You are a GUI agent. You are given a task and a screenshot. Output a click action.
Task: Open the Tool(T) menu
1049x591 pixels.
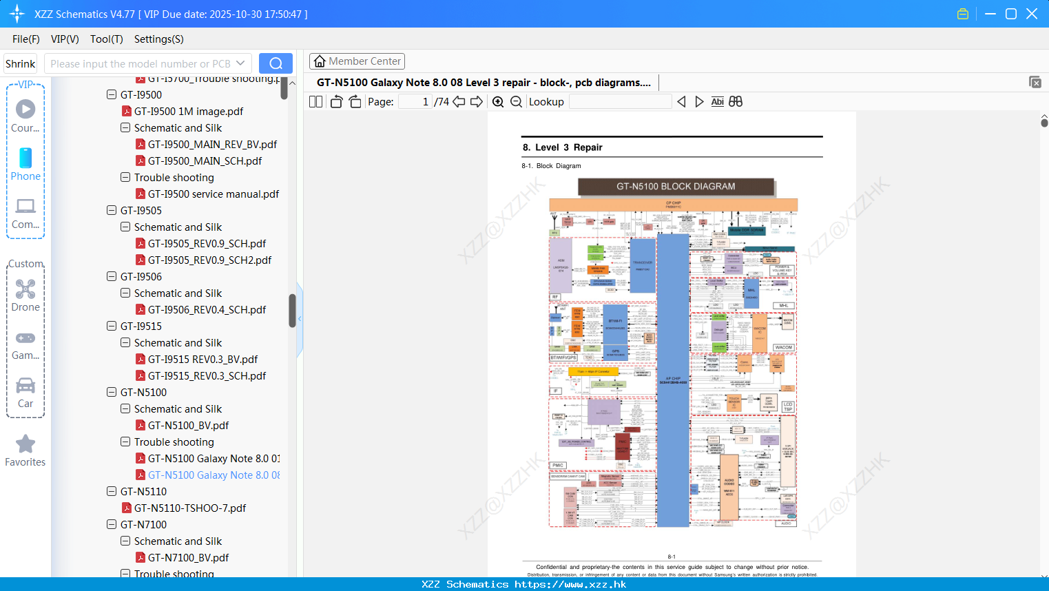point(107,39)
